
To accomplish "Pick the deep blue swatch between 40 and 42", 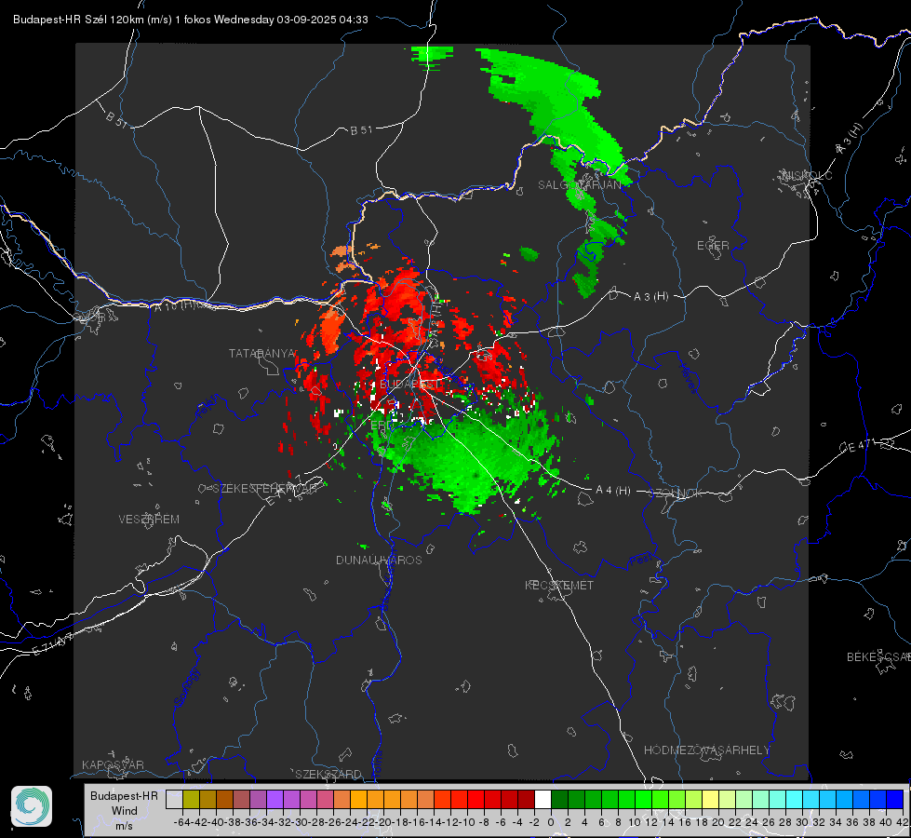I will [895, 799].
